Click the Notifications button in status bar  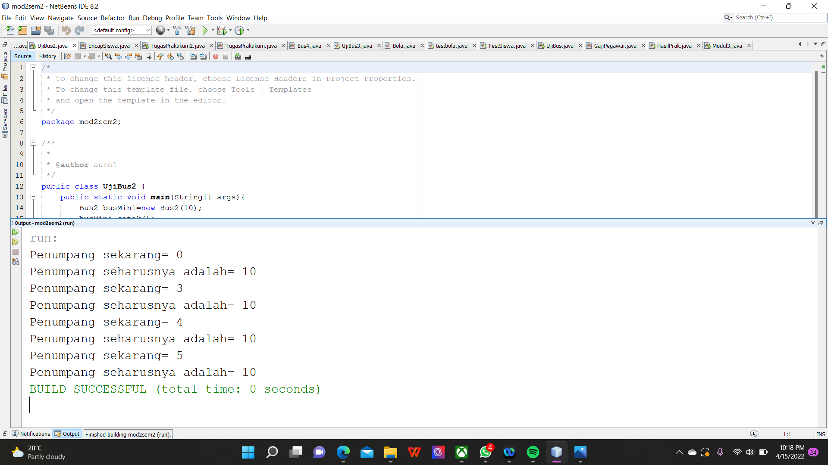tap(31, 434)
